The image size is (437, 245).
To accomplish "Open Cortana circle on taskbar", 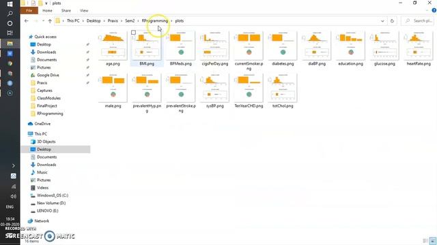I will (10, 23).
